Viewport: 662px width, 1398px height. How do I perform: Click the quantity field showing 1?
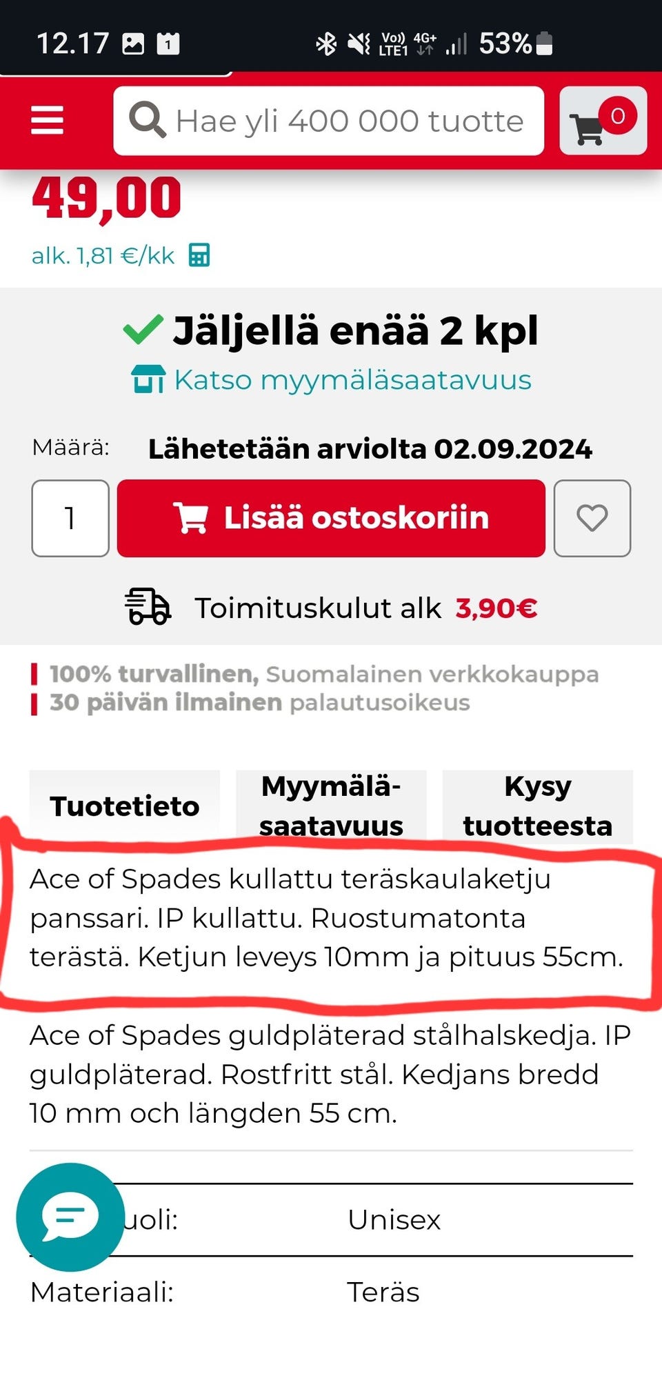pyautogui.click(x=70, y=518)
